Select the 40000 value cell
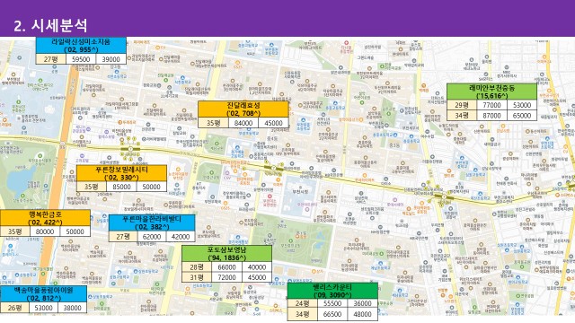Viewport: 575px width, 323px height. 257,267
